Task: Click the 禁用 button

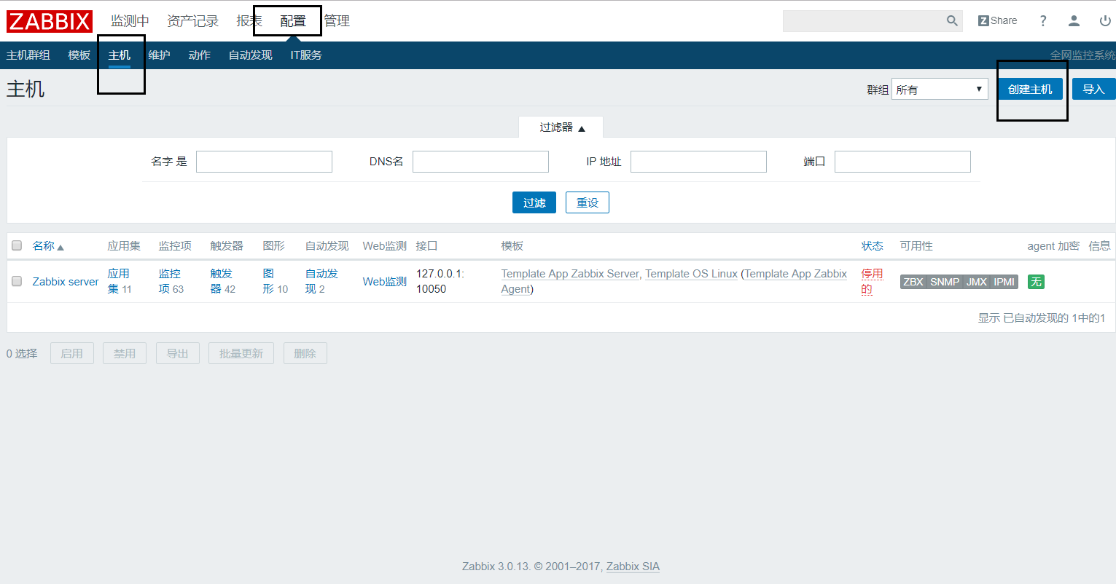Action: coord(125,353)
